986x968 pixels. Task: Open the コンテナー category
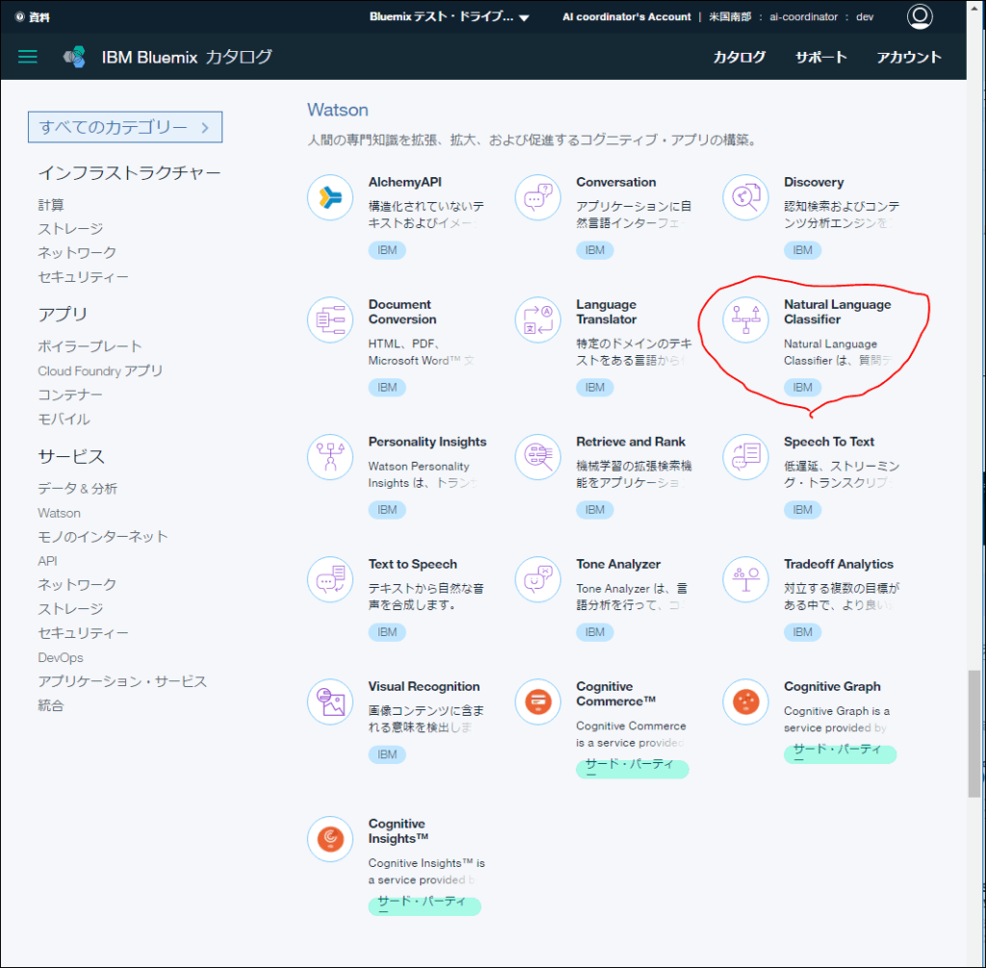69,395
